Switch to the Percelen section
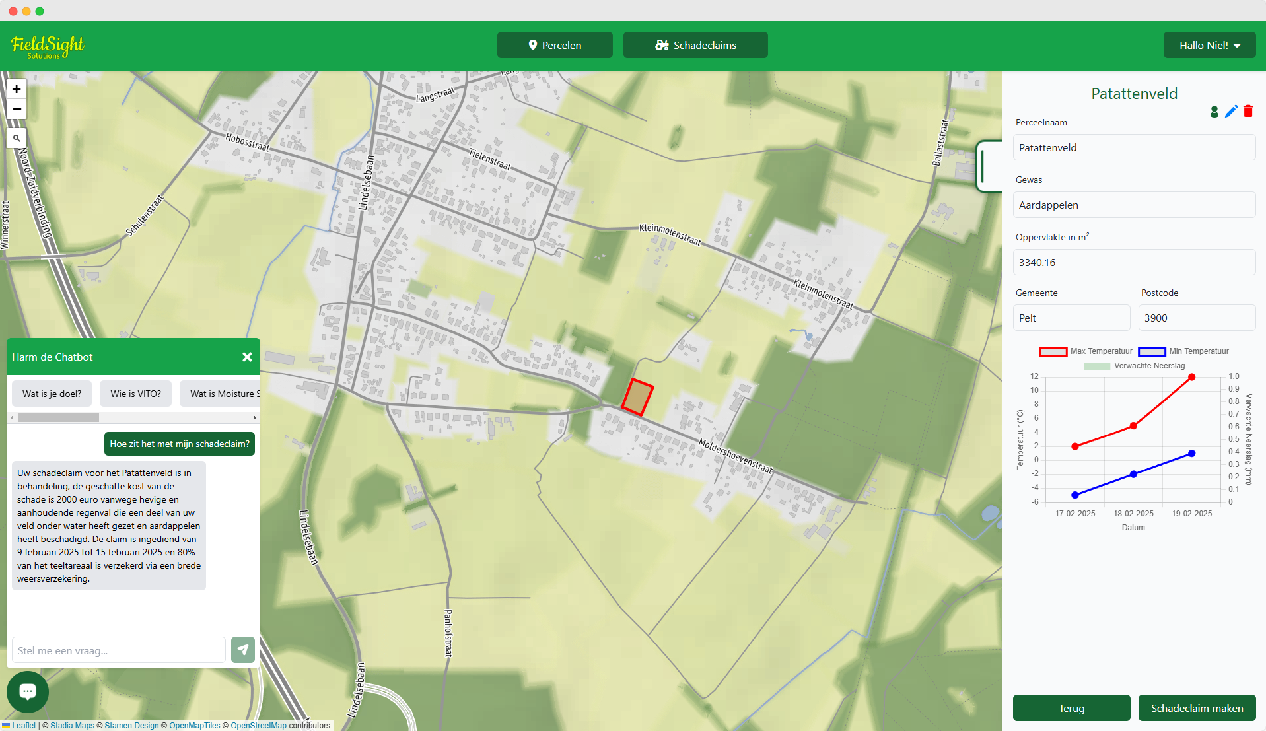The height and width of the screenshot is (731, 1266). pos(554,45)
